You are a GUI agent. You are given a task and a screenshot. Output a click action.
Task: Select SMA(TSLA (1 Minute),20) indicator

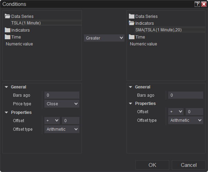click(x=158, y=30)
